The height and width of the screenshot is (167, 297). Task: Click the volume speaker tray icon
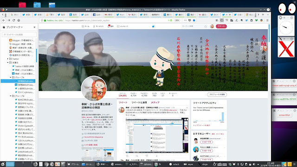point(254,164)
